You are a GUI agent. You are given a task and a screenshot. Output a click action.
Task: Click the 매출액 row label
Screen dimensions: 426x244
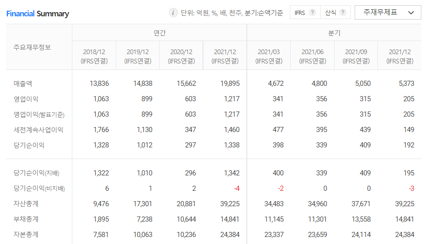tap(23, 84)
